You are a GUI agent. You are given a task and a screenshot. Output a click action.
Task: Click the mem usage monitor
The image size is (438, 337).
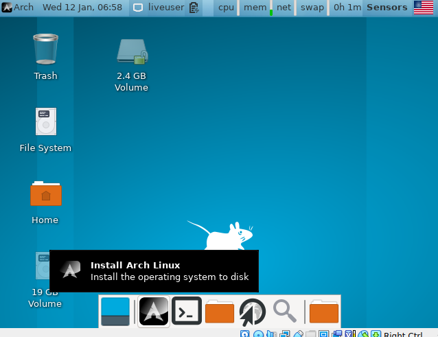click(255, 8)
